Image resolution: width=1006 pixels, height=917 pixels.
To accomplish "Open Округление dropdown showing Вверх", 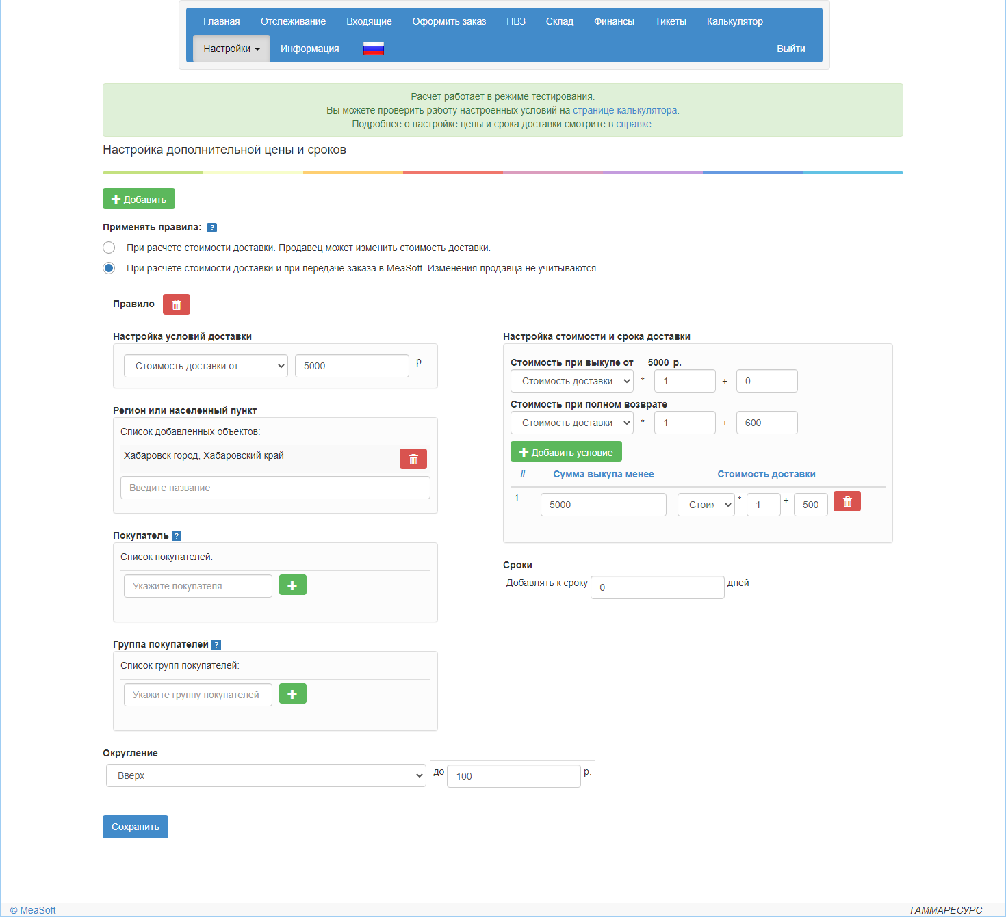I will 266,775.
